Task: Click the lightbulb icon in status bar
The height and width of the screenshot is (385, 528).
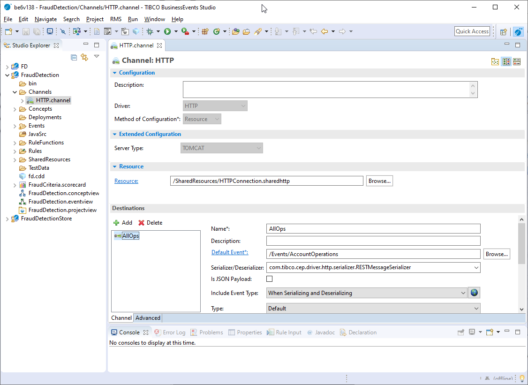Action: (521, 378)
